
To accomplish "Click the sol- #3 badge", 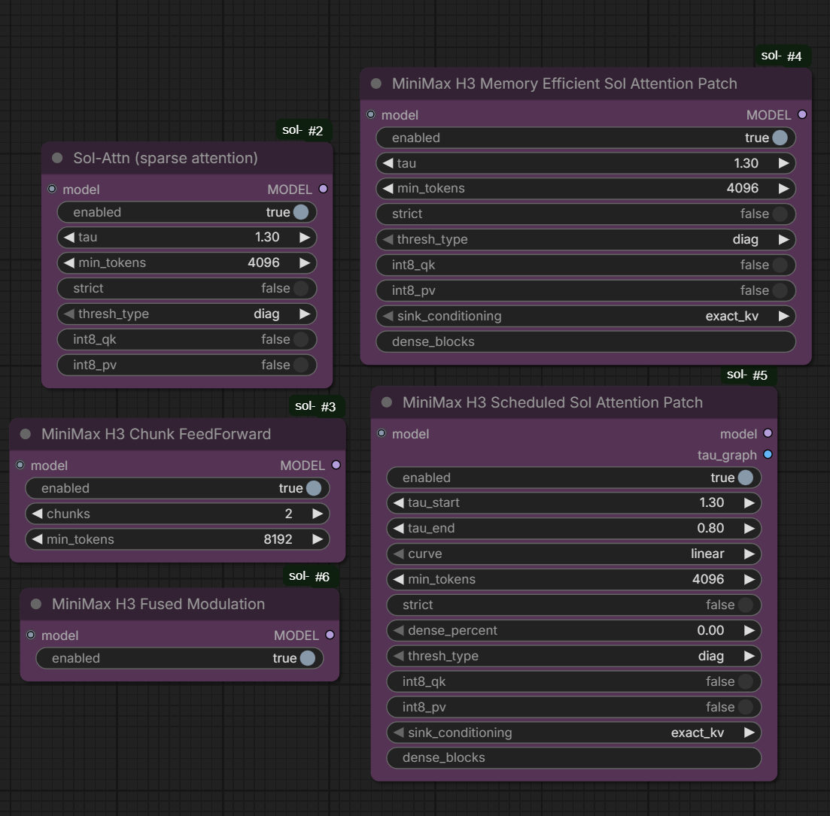I will (315, 406).
